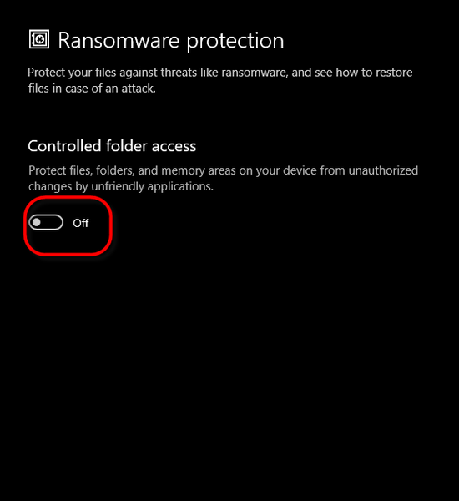Select the Ransomware protection page title
The width and height of the screenshot is (459, 501).
click(171, 41)
